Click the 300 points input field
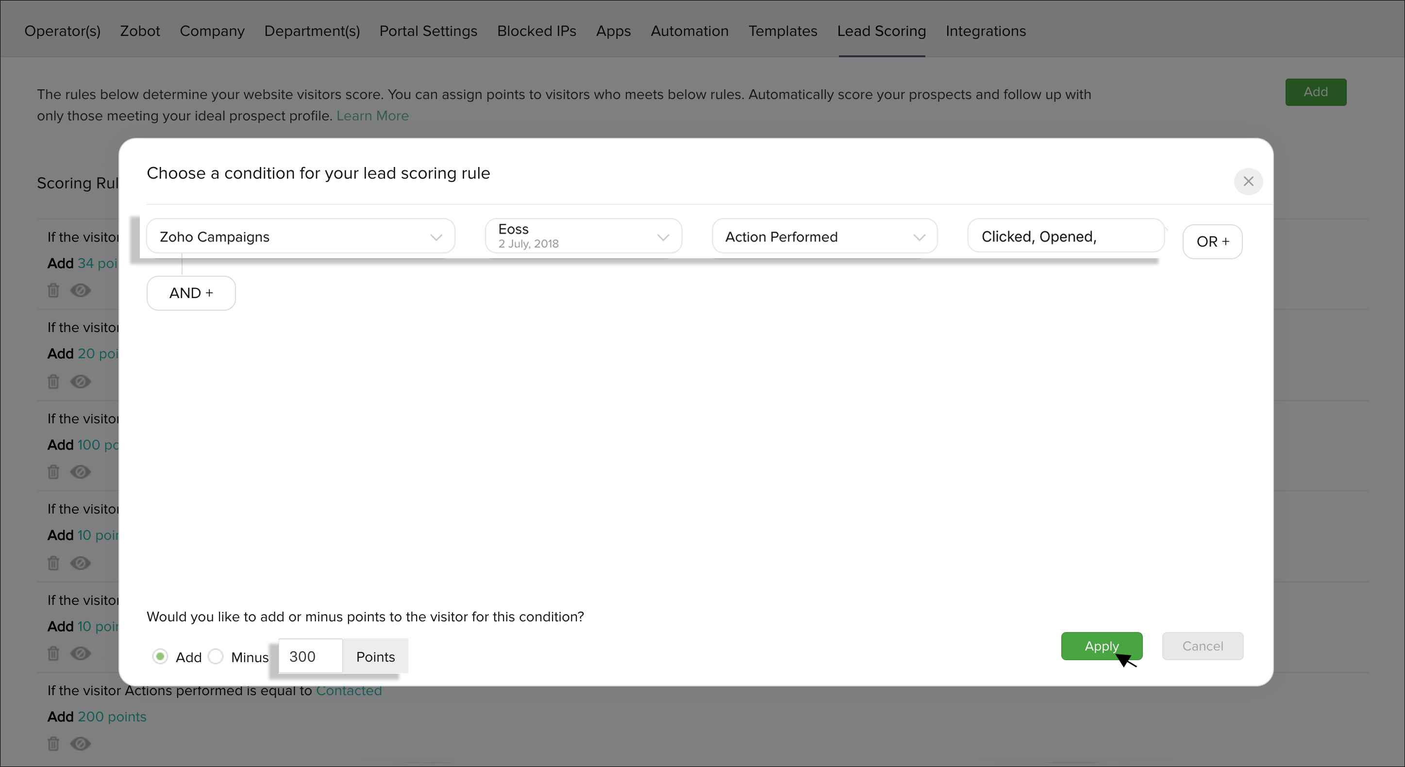The image size is (1405, 767). tap(311, 656)
